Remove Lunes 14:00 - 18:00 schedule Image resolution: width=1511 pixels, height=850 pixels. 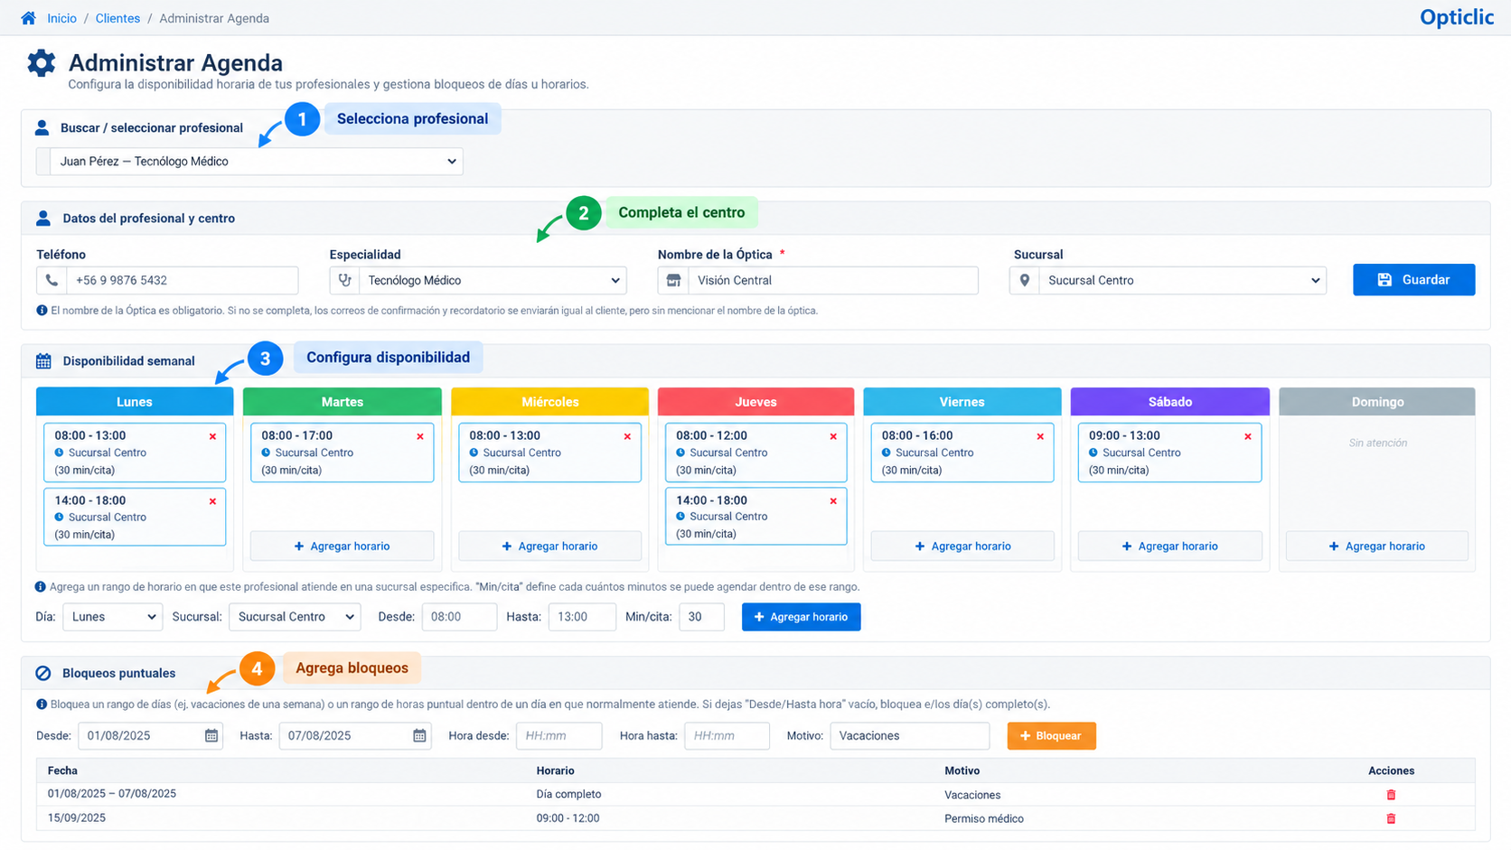[212, 501]
